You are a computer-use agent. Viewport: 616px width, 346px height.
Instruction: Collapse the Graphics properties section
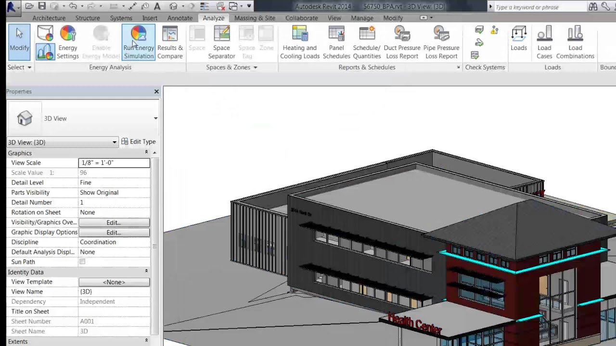(147, 153)
